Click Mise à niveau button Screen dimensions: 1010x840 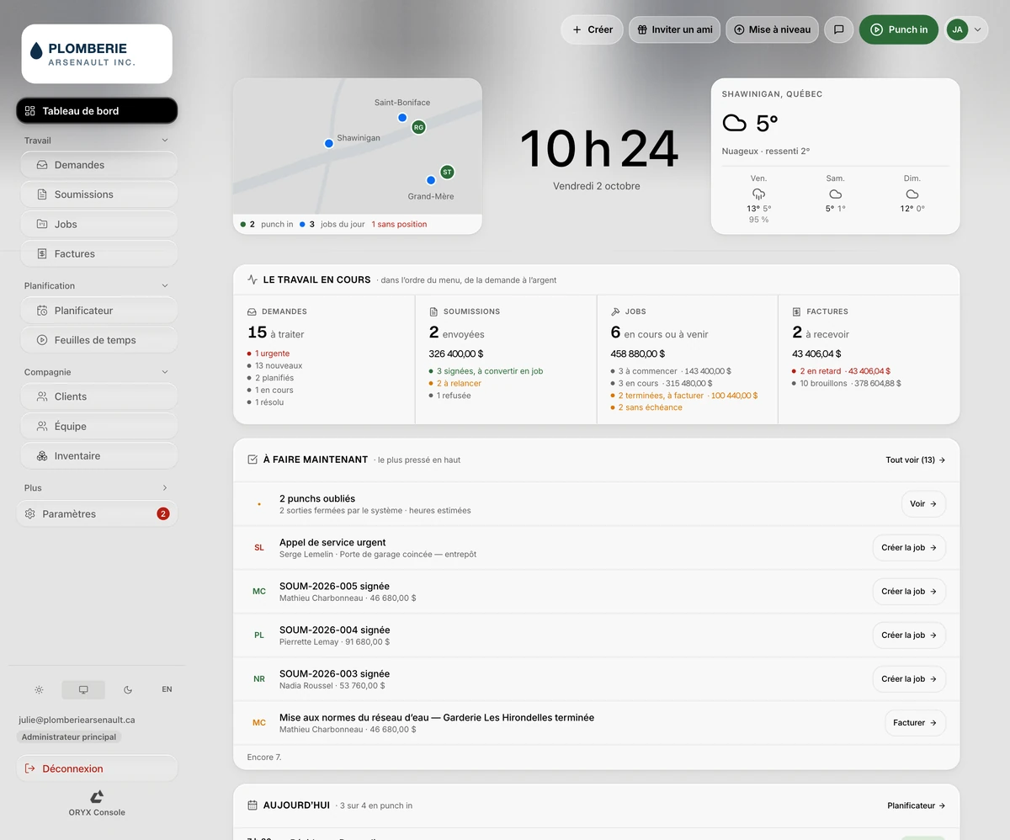click(x=773, y=29)
